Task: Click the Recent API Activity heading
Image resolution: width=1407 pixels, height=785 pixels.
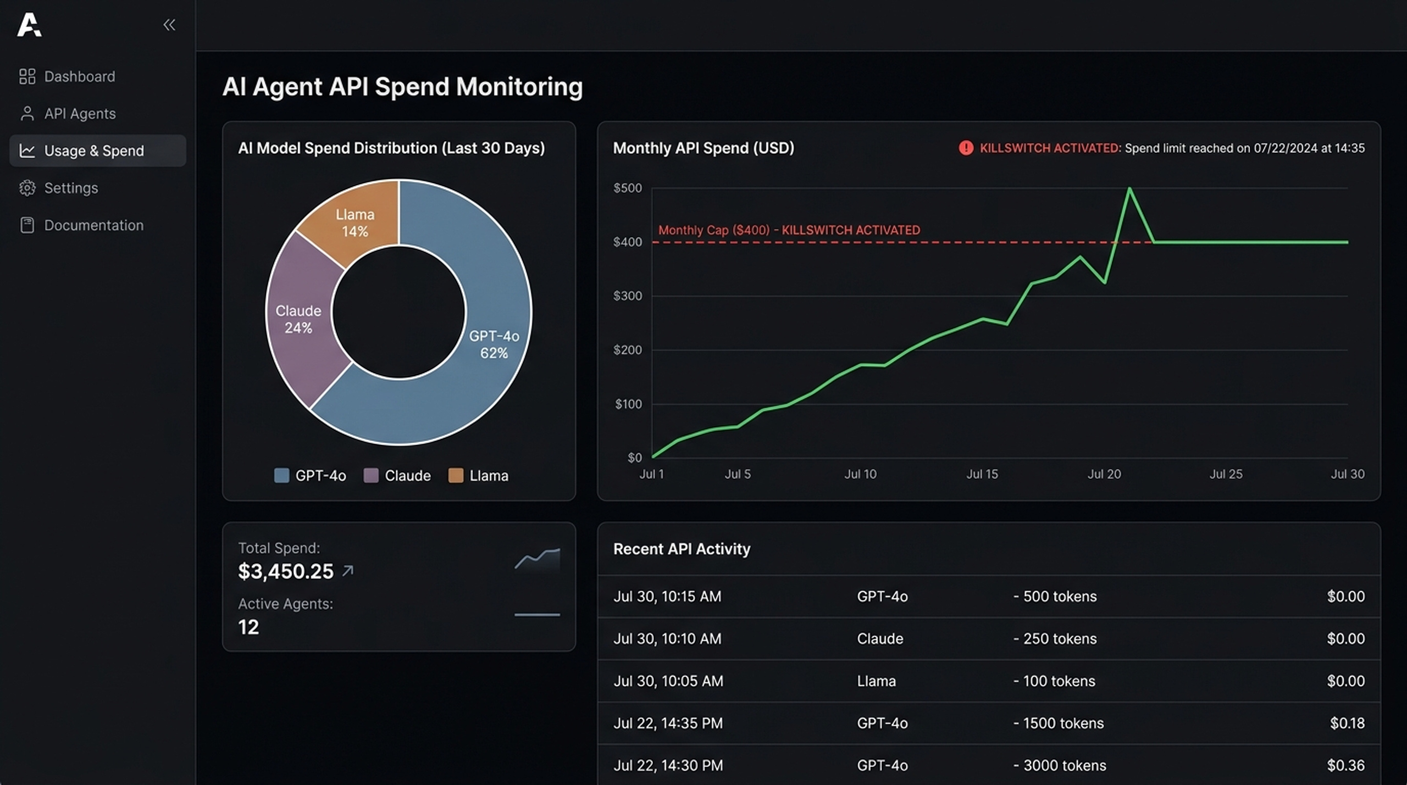Action: tap(682, 549)
